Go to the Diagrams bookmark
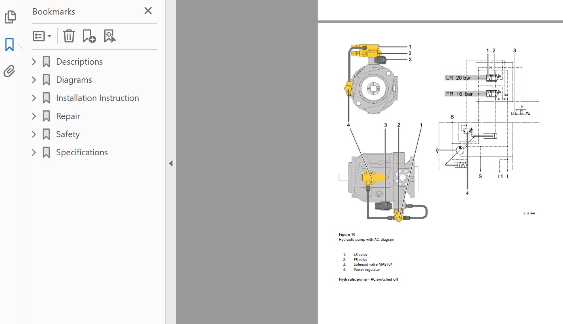 click(x=74, y=80)
